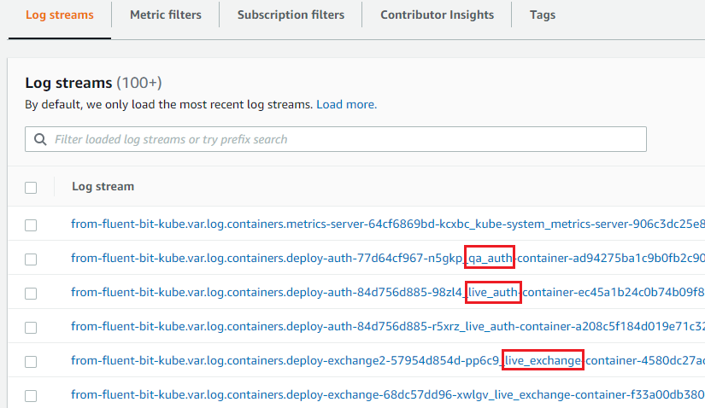The image size is (705, 408).
Task: Click the search magnifier icon
Action: click(40, 139)
